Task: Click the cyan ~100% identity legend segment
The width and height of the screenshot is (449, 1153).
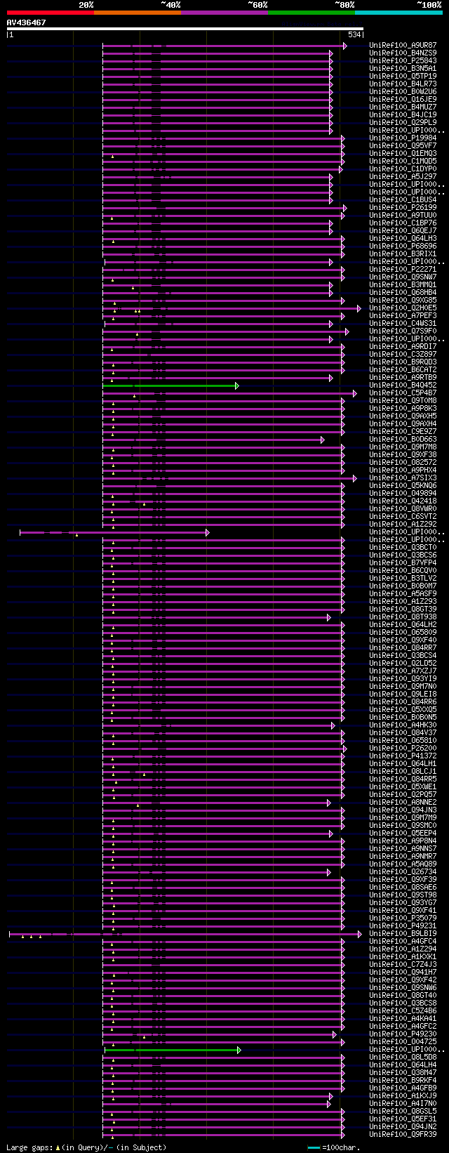Action: coord(398,12)
